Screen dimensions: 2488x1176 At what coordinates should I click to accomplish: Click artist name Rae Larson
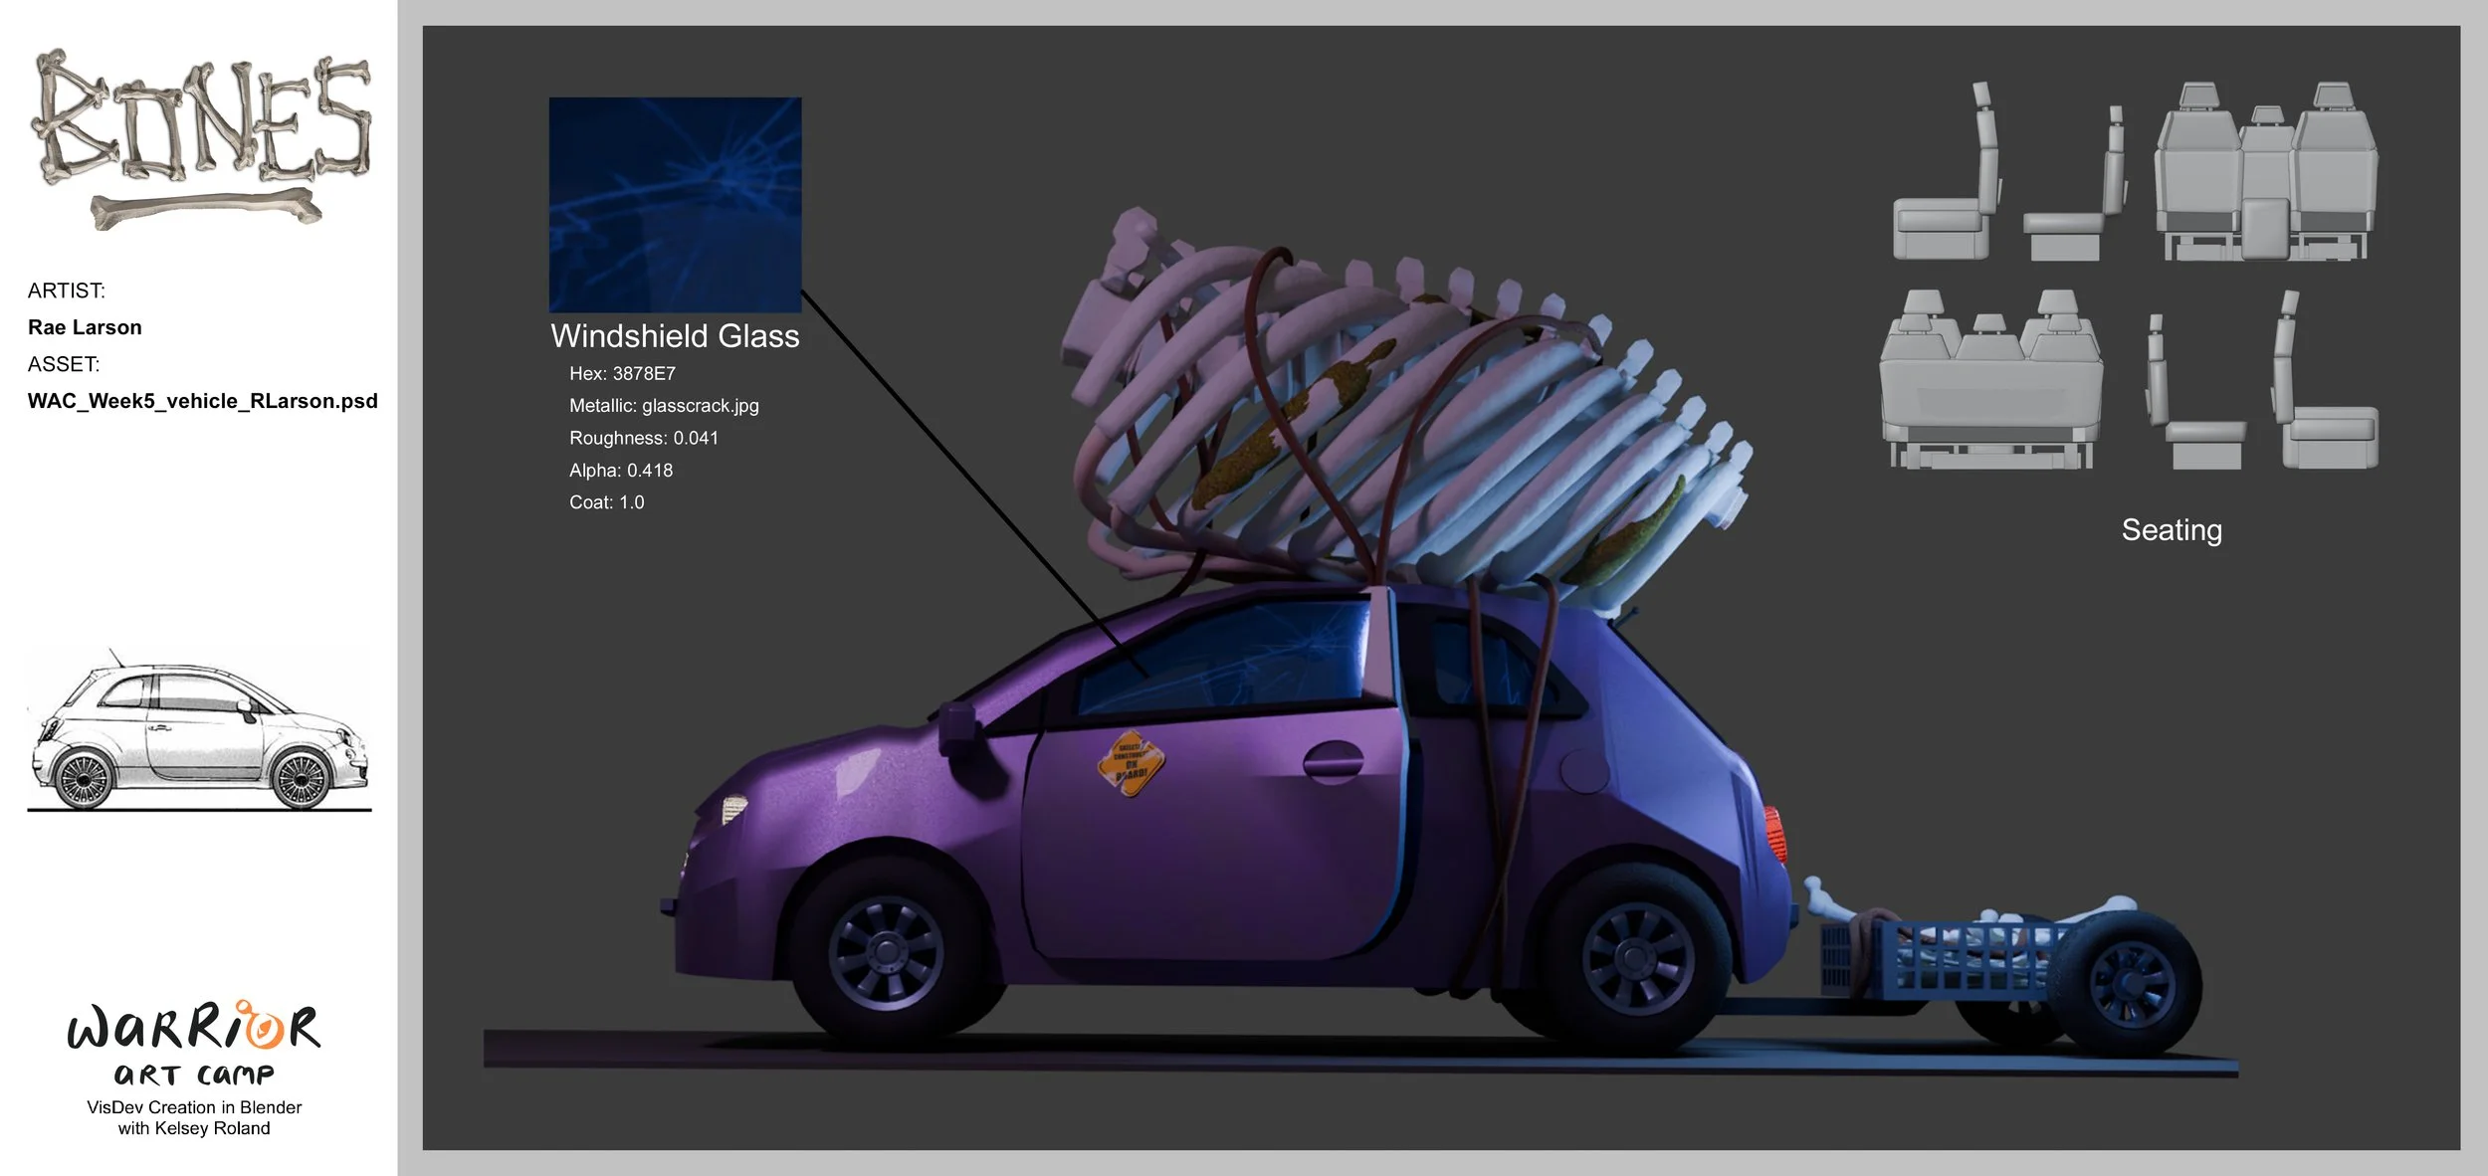pyautogui.click(x=85, y=327)
